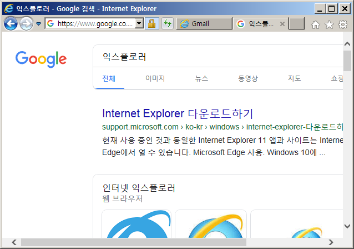Show the security report via padlock icon
Screen dimensions: 354x249
151,23
